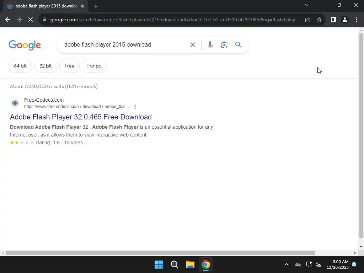Click the forward navigation arrow
This screenshot has width=364, height=273.
coord(19,20)
